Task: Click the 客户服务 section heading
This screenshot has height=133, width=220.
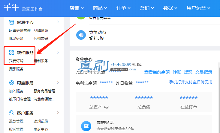Action: [x=25, y=113]
